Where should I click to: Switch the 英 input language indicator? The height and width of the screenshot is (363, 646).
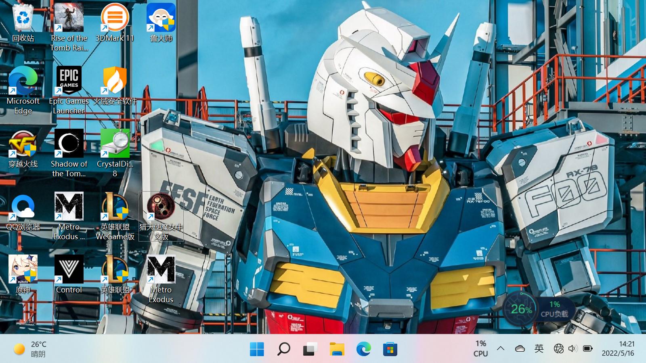click(539, 348)
